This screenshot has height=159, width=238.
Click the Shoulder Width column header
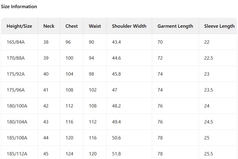click(x=129, y=26)
